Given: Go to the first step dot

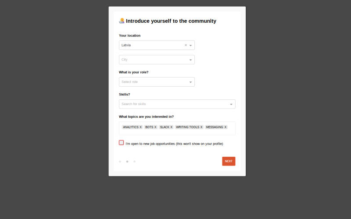Looking at the screenshot, I should 120,162.
